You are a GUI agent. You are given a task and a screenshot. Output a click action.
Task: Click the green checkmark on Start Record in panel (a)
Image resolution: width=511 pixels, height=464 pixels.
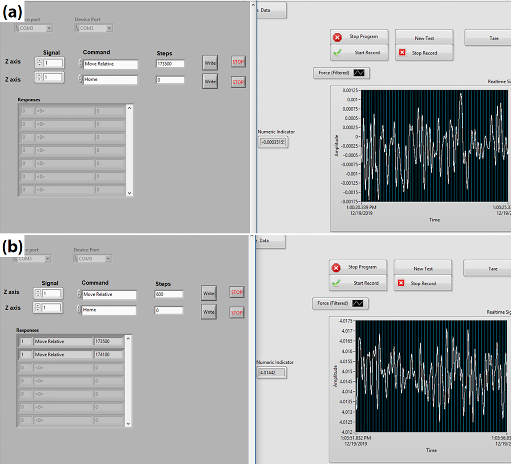337,53
